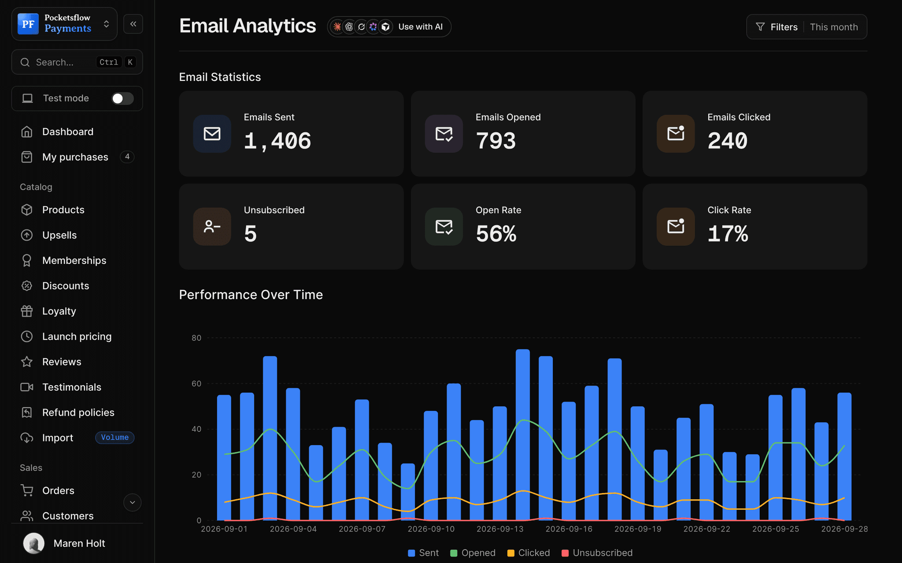This screenshot has width=902, height=563.
Task: Click the Filters funnel icon
Action: (x=760, y=27)
